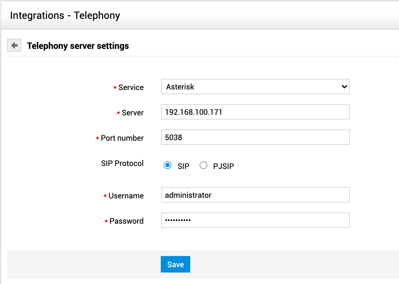
Task: Click the SIP option label text
Action: (183, 166)
